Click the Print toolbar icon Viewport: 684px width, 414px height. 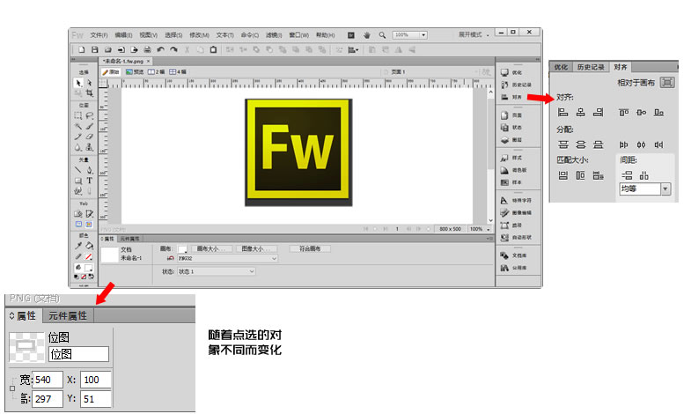[147, 50]
